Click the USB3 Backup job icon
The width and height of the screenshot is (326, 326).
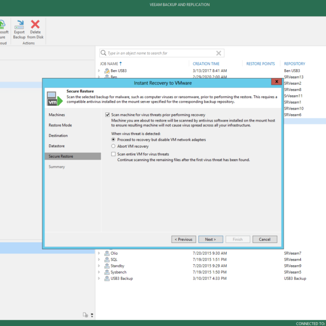coord(107,278)
